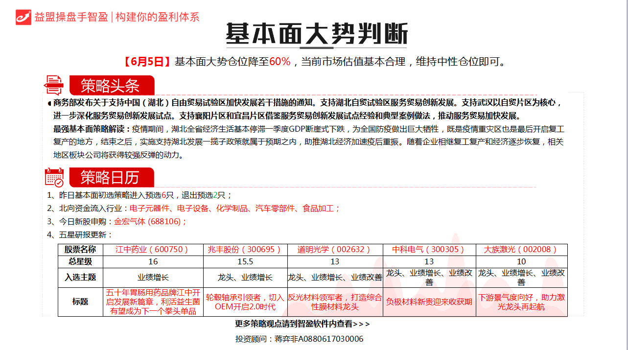Click the document icon beside 策略头条
Viewport: 628px width, 350px height.
(53, 85)
